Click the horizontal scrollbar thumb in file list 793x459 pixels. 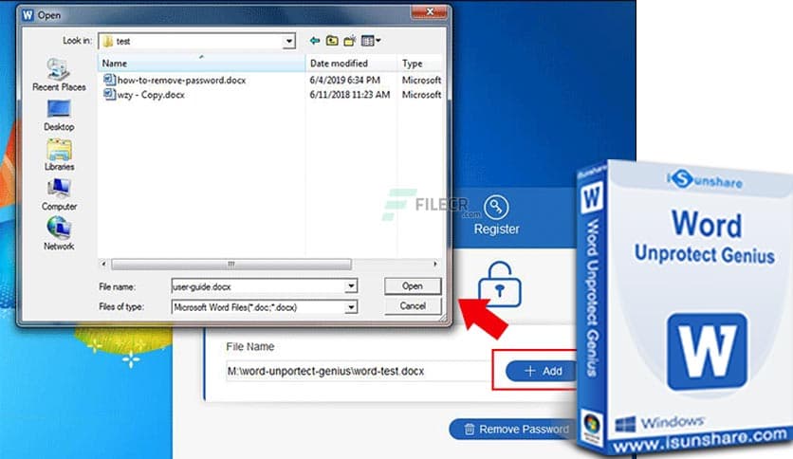231,264
